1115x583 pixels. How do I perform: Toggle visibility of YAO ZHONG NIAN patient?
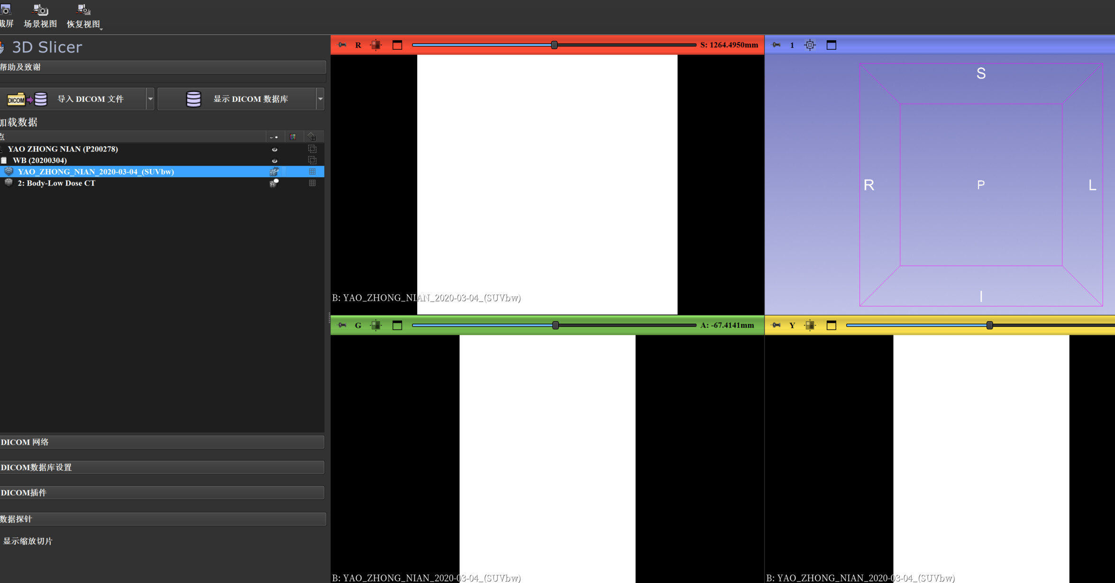tap(274, 149)
